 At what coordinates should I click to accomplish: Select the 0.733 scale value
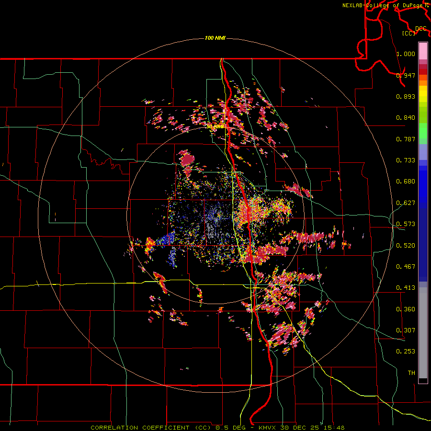[x=406, y=160]
